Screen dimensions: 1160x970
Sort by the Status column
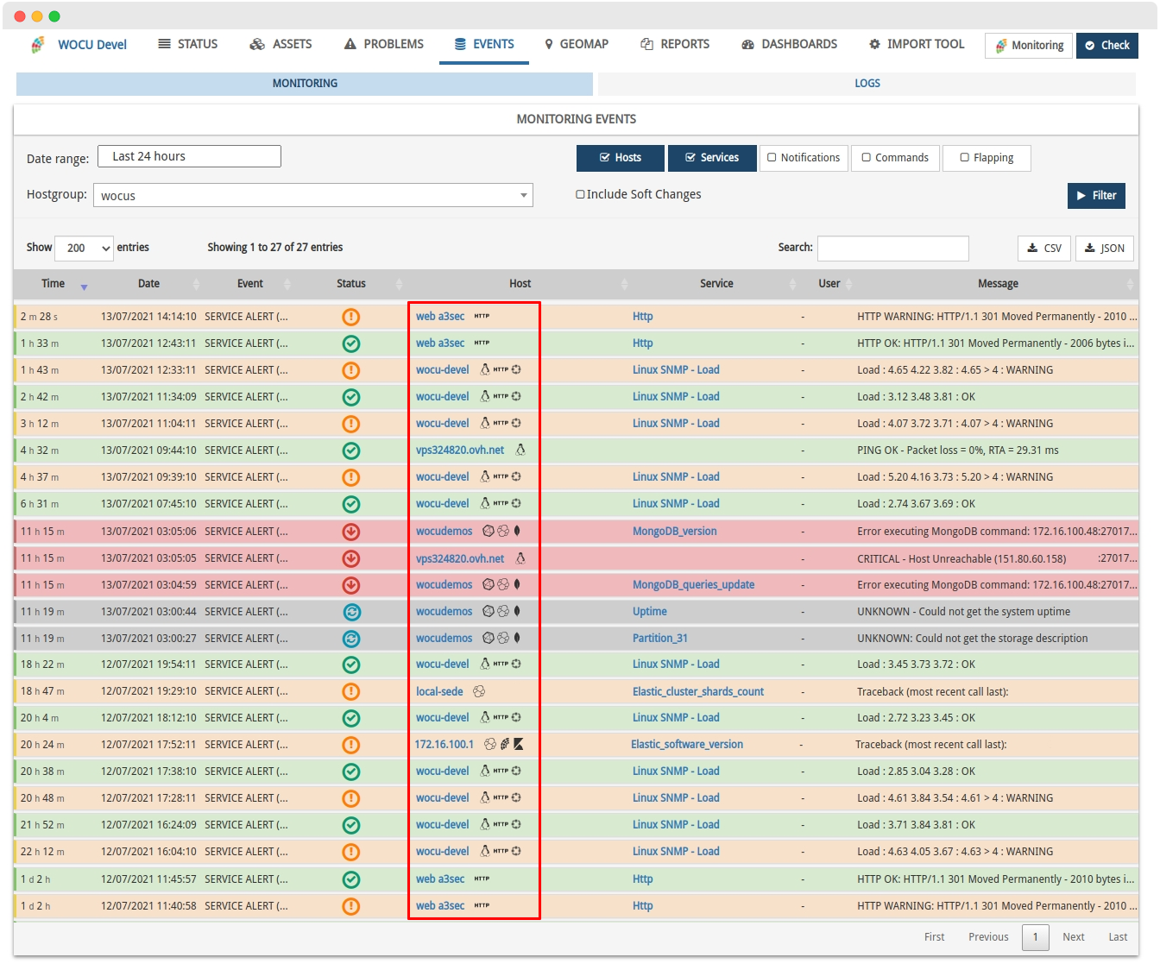351,284
